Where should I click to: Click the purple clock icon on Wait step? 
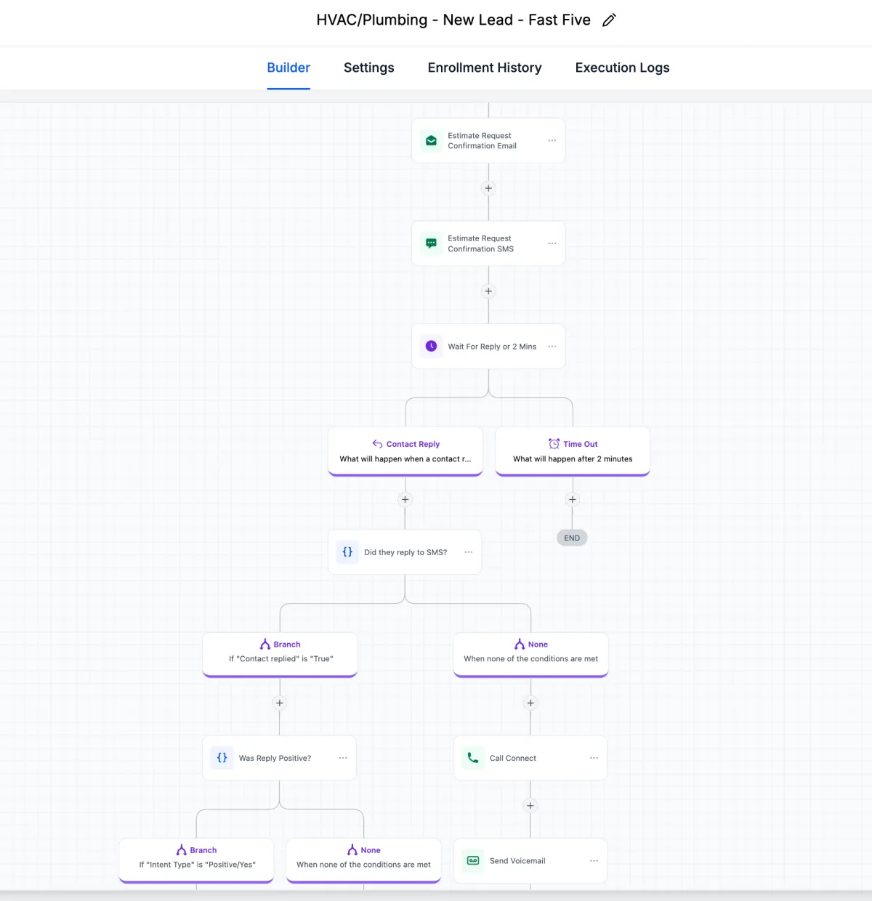tap(431, 347)
